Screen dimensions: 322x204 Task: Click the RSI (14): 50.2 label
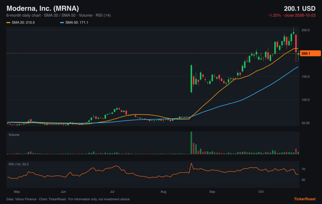pyautogui.click(x=19, y=164)
